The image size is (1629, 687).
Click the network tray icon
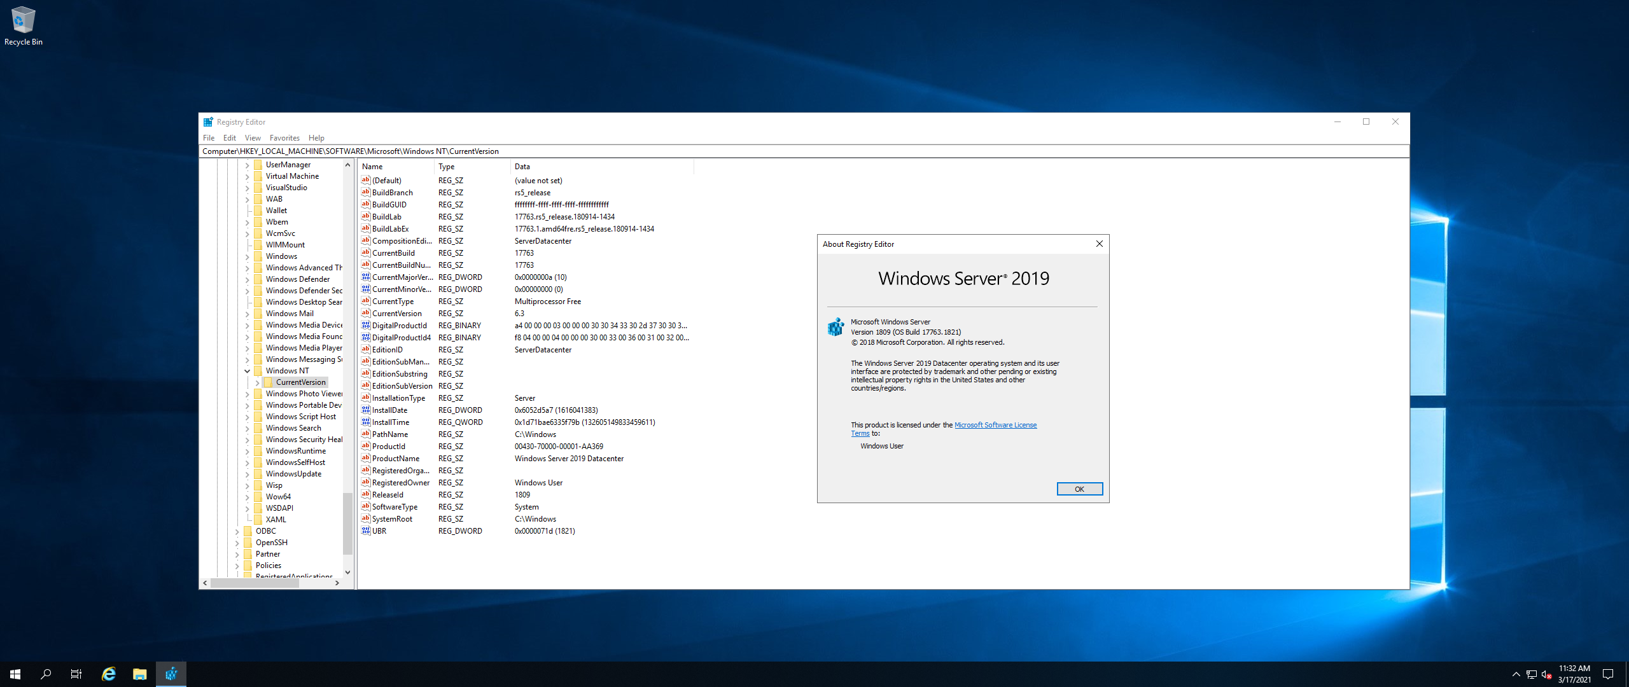1532,674
